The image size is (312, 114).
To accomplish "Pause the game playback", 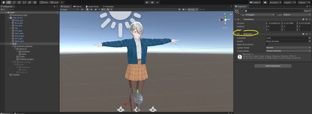I will [x=152, y=2].
